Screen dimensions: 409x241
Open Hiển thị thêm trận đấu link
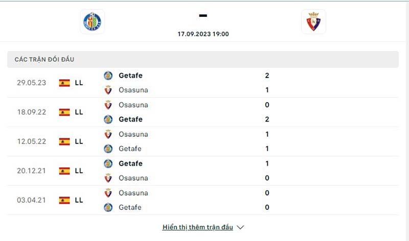[x=197, y=227]
